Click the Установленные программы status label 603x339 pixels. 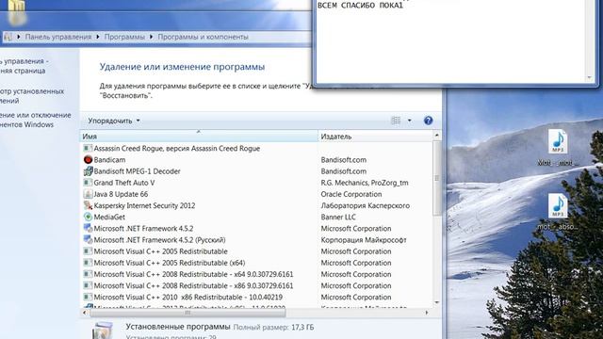[x=178, y=327]
